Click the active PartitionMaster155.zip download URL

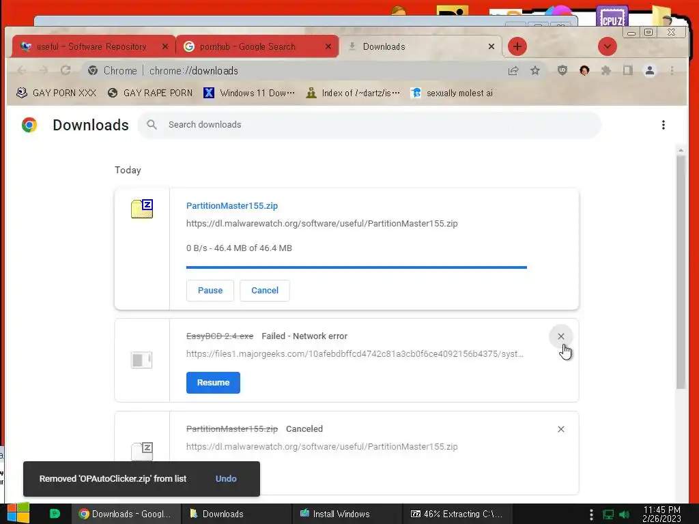322,223
